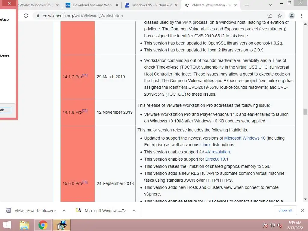
Task: Open the Windows Start button
Action: click(x=7, y=225)
